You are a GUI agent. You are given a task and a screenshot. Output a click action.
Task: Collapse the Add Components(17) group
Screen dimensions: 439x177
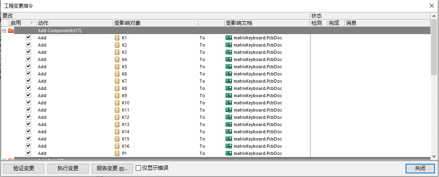click(x=4, y=31)
